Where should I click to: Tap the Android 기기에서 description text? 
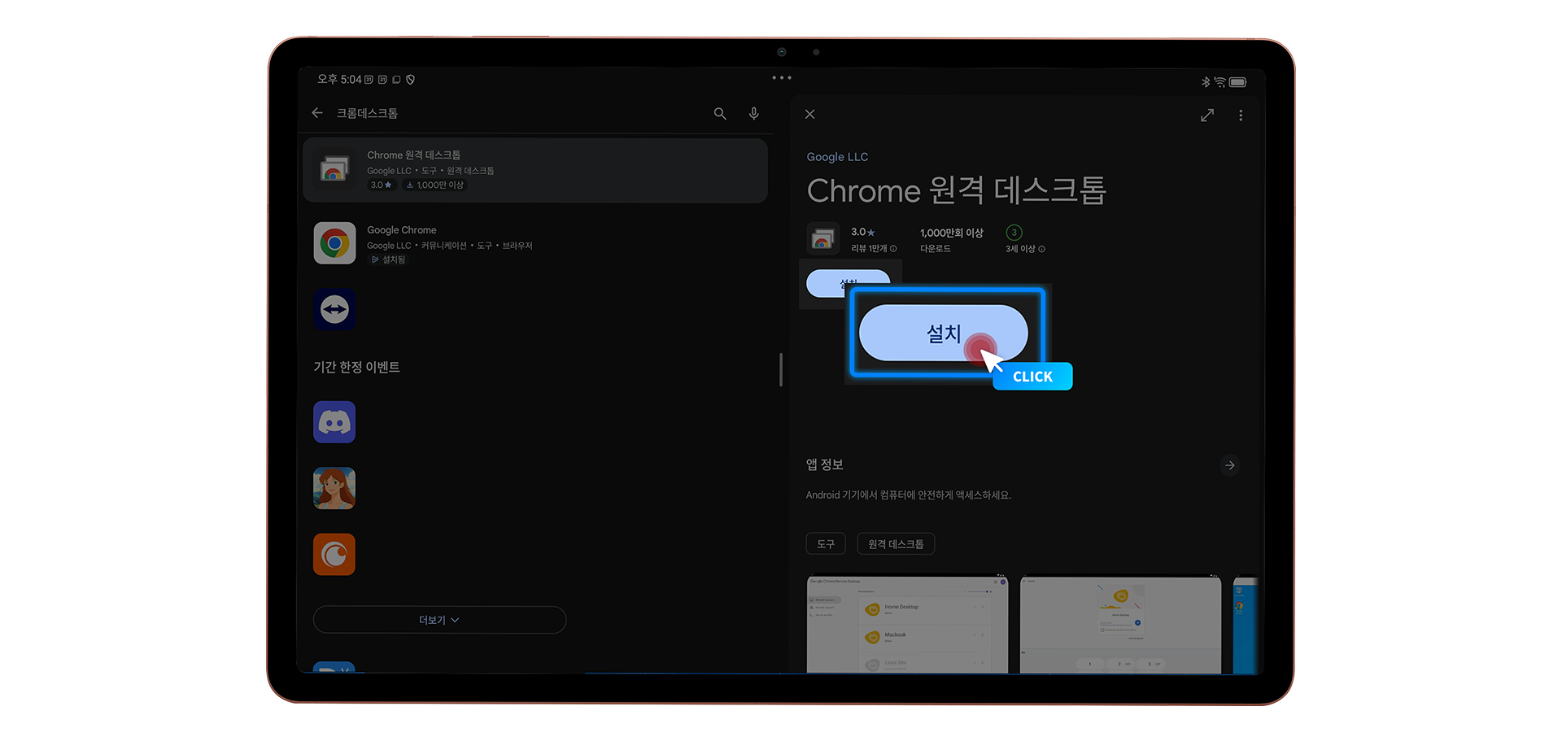coord(909,495)
